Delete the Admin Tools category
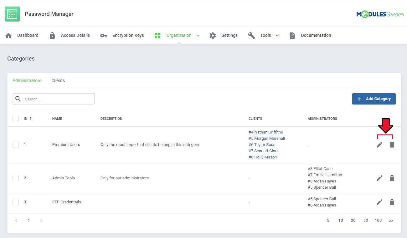Viewport: 407px width, 238px height. point(392,178)
